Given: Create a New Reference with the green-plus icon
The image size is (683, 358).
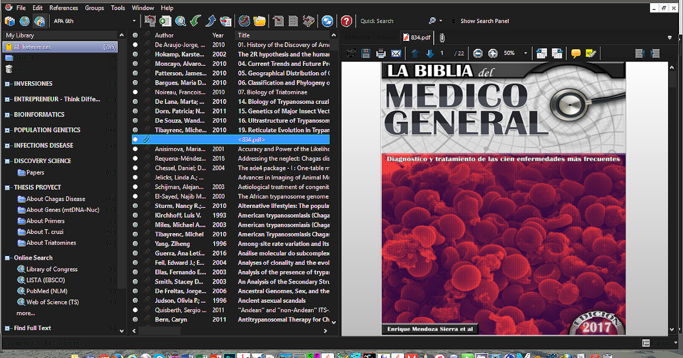Looking at the screenshot, I should click(166, 21).
